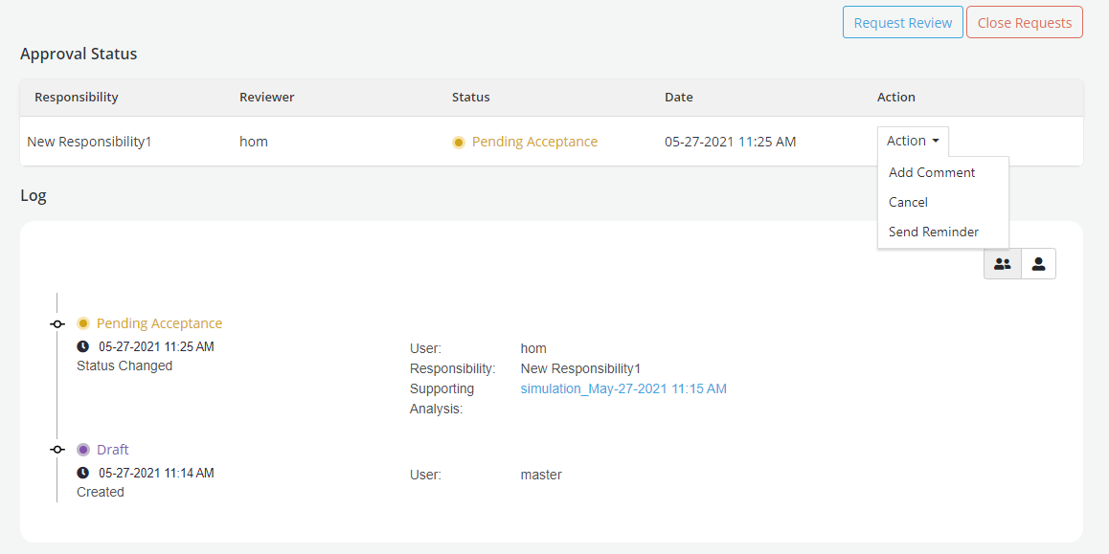Viewport: 1109px width, 554px height.
Task: Select Send Reminder menu option
Action: coord(933,232)
